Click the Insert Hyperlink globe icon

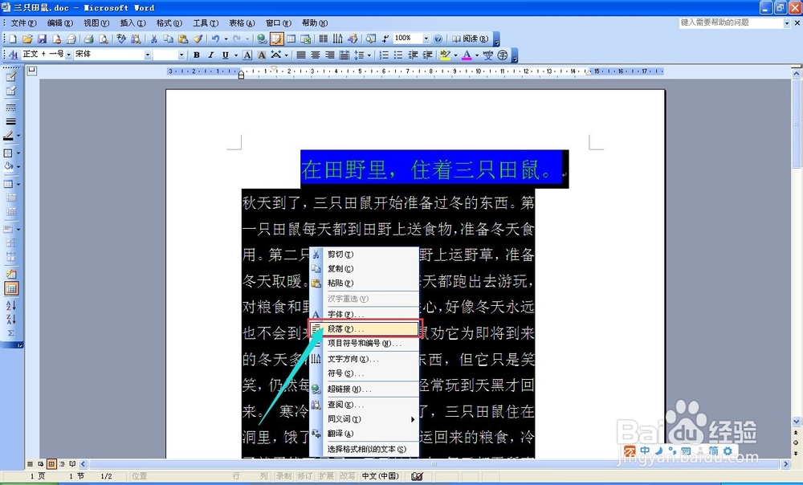click(262, 39)
